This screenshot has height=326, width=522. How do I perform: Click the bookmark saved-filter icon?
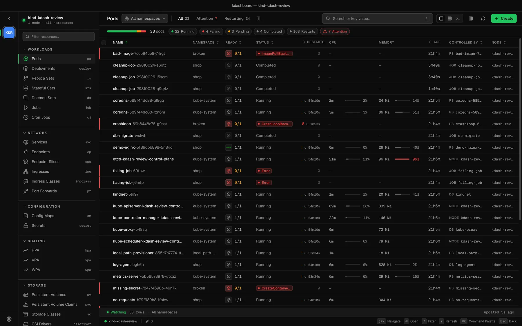pyautogui.click(x=258, y=19)
